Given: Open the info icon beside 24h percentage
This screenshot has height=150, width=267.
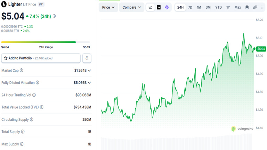Looking at the screenshot, I should 54,16.
